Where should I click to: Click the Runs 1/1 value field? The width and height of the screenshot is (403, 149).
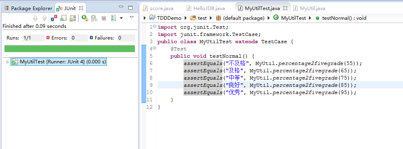click(x=33, y=38)
